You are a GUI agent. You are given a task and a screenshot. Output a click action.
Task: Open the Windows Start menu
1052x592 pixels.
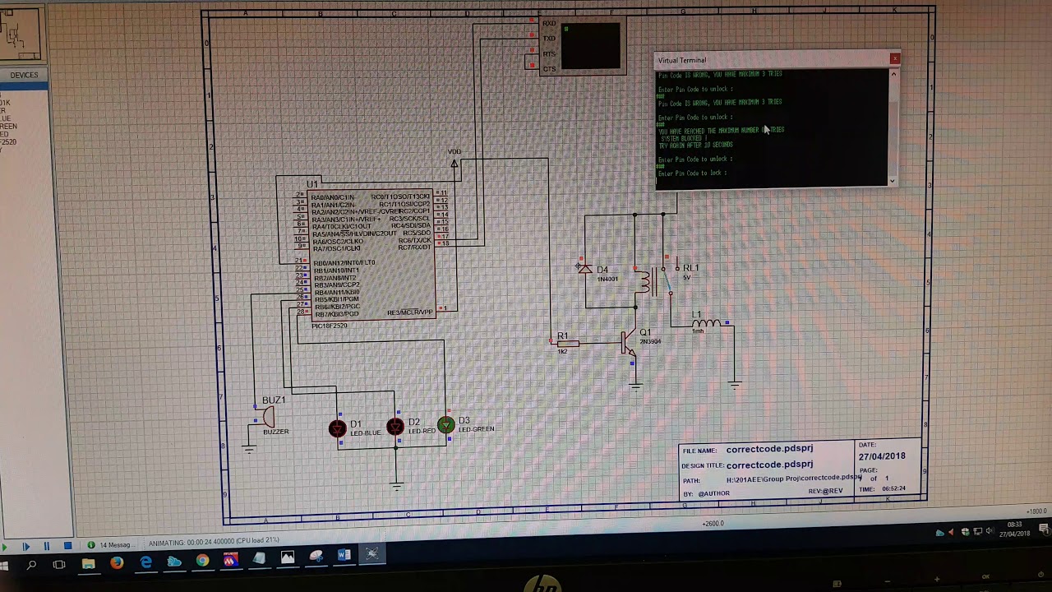tap(4, 566)
